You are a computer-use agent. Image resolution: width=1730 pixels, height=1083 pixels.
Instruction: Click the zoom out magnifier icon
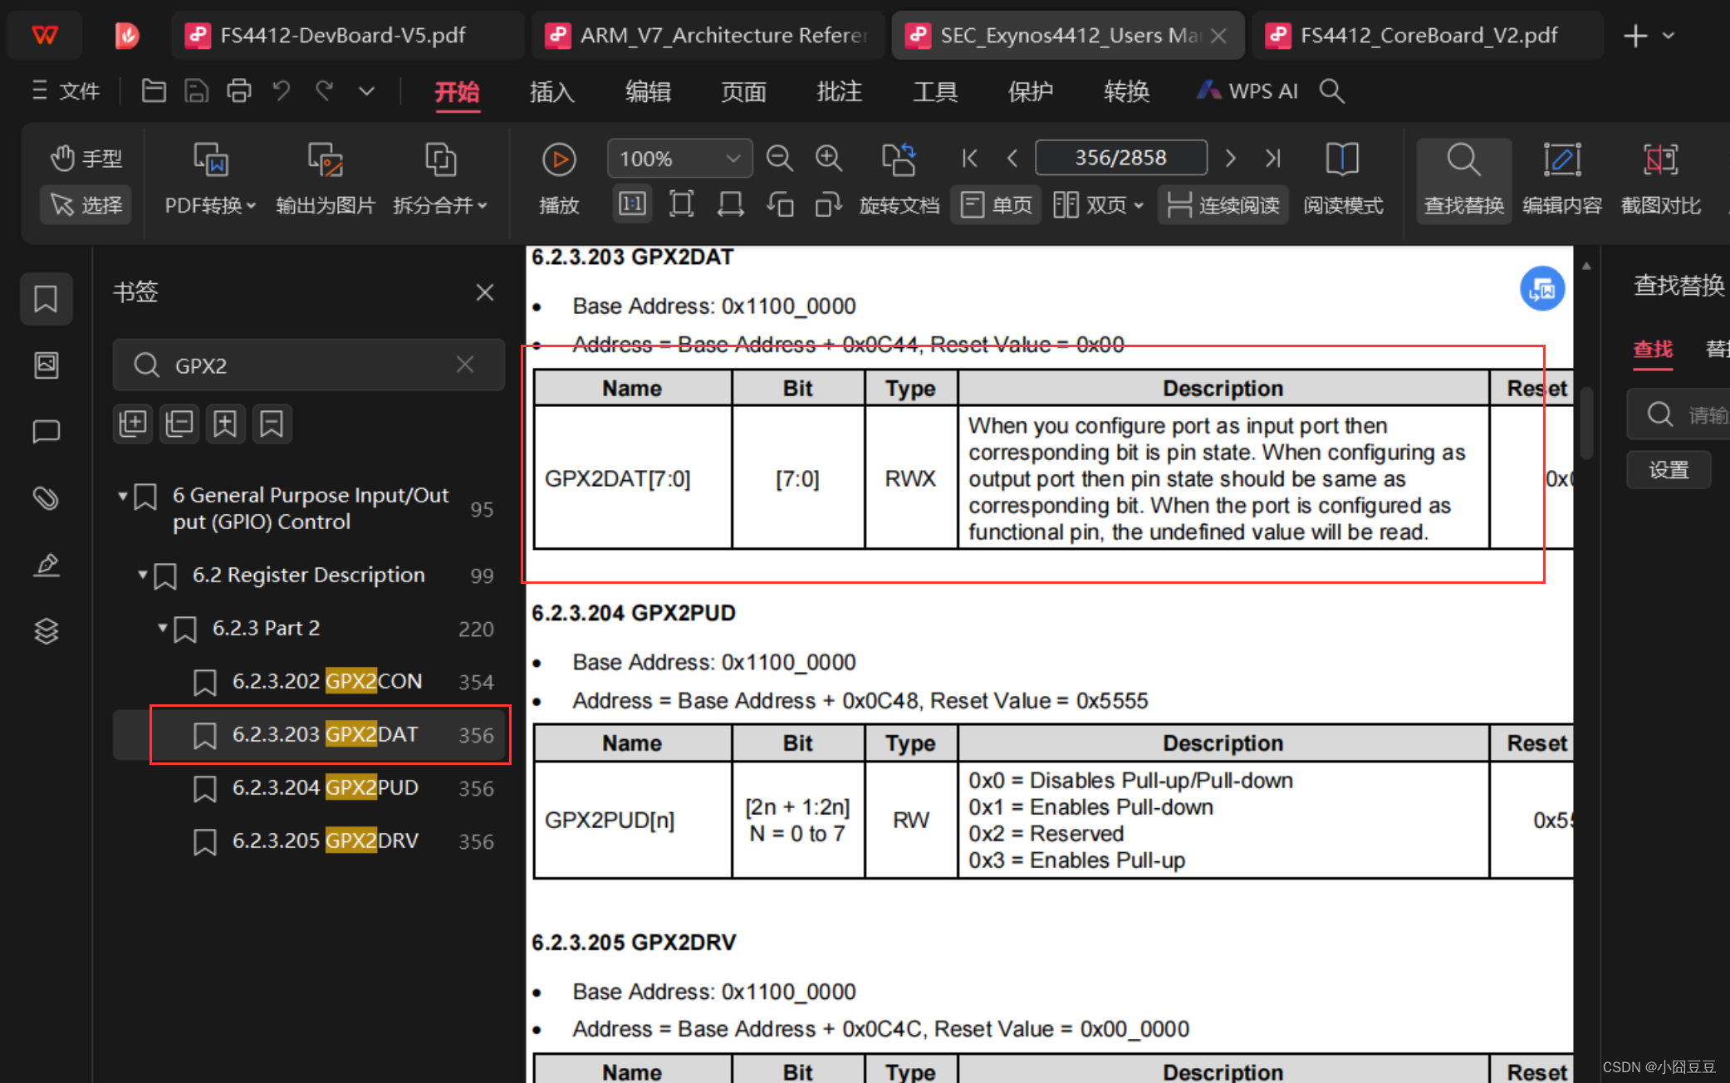point(779,158)
